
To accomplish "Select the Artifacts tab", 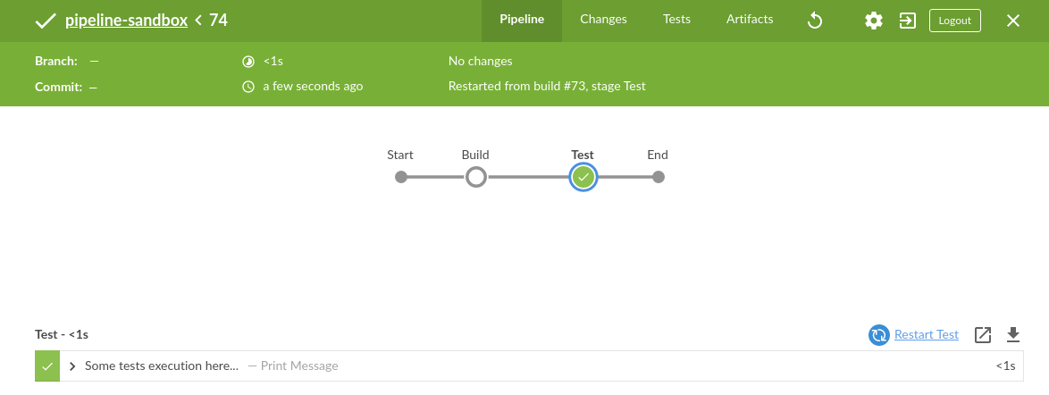I will [750, 19].
